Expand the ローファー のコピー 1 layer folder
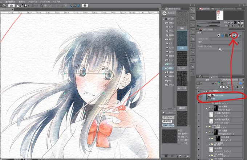The image size is (247, 160). (210, 155)
